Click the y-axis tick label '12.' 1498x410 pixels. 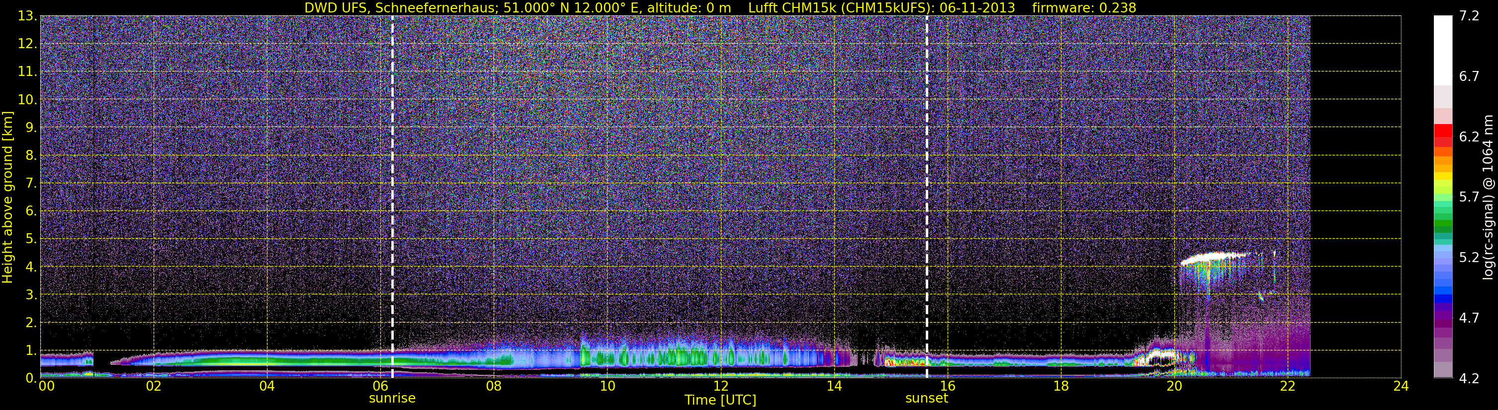click(x=27, y=44)
